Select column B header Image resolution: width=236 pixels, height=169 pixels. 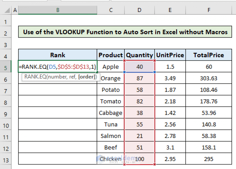tap(58, 10)
